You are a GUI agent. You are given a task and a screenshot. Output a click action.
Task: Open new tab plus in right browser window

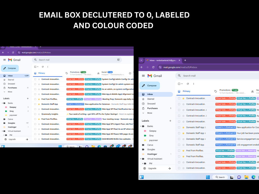pyautogui.click(x=185, y=60)
